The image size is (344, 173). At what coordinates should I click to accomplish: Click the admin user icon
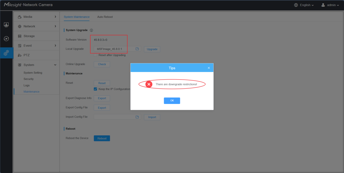[x=323, y=5]
